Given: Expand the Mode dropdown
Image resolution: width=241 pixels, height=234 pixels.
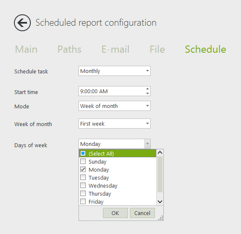Looking at the screenshot, I should 114,106.
